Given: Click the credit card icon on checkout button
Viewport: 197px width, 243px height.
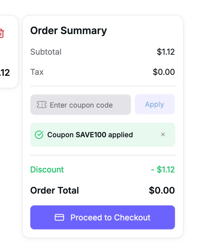Looking at the screenshot, I should click(59, 218).
